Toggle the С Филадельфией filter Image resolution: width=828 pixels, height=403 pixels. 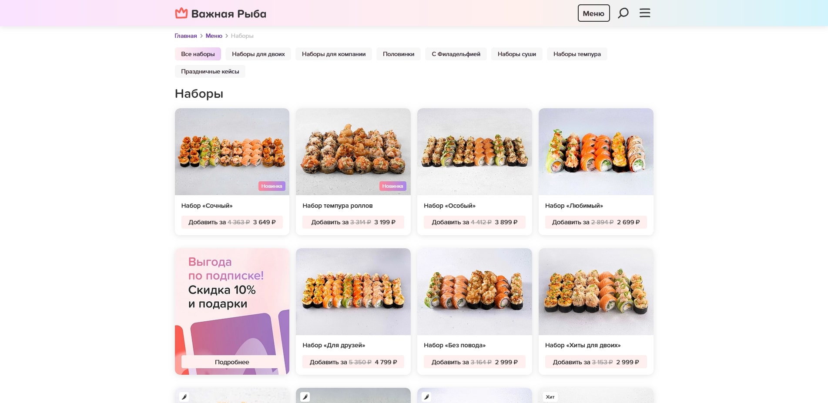click(x=456, y=54)
